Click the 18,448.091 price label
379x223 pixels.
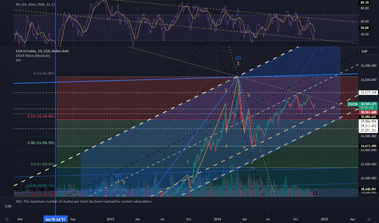368,189
